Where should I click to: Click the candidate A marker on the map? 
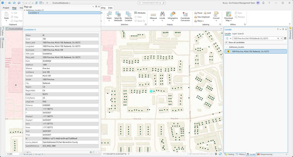click(x=151, y=91)
